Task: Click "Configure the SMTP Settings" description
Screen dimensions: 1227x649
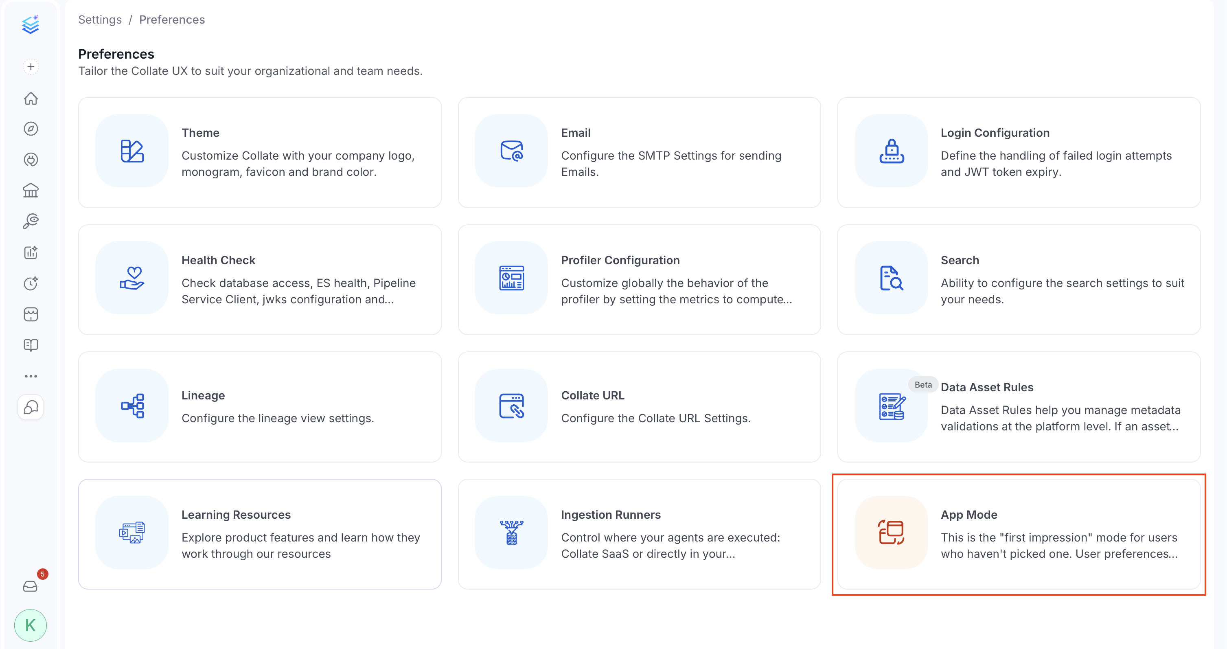Action: pos(671,164)
